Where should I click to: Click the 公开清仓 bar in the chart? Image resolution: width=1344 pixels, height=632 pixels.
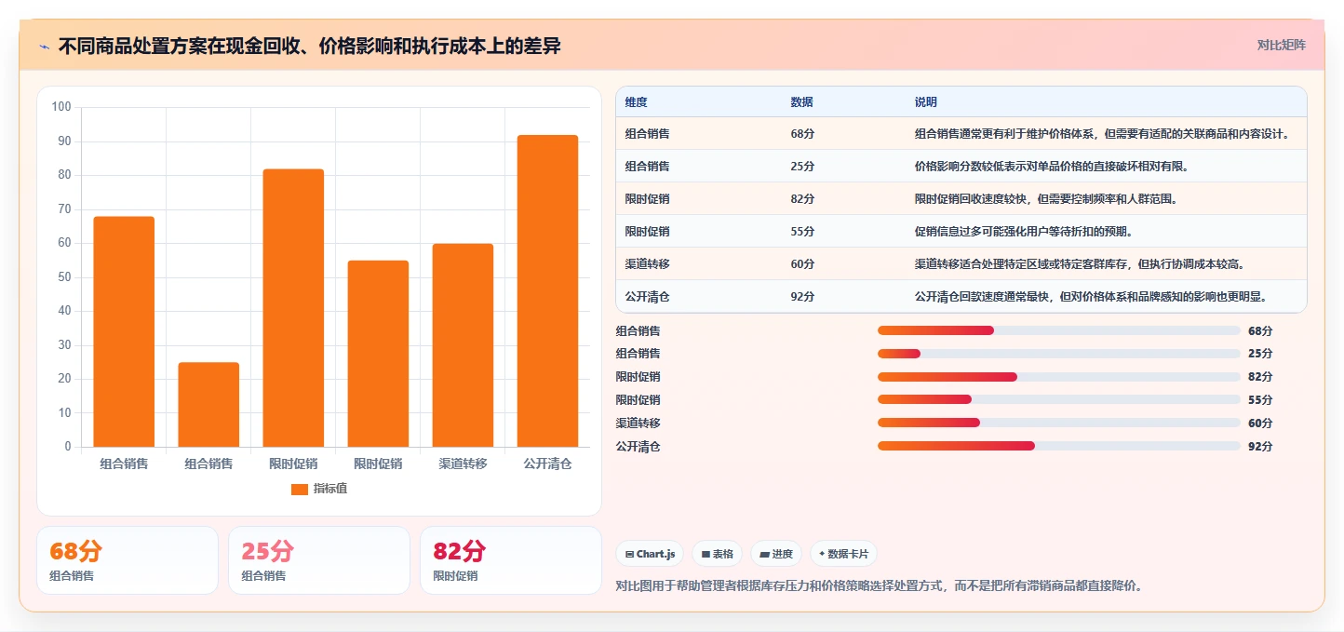[547, 291]
